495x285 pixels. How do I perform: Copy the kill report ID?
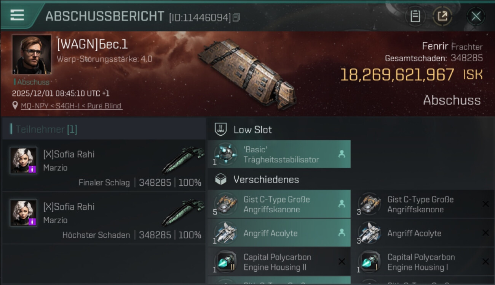point(236,17)
